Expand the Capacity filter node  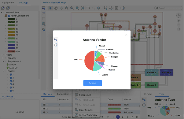[x=3, y=58]
